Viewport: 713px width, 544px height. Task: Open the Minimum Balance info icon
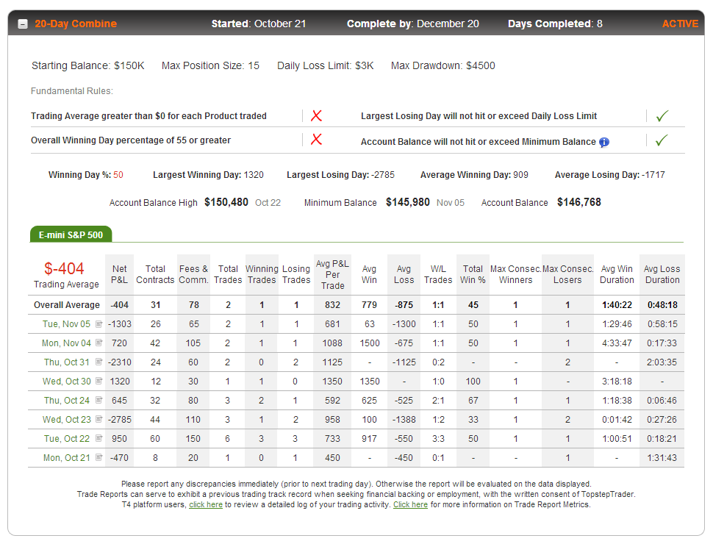(x=604, y=143)
